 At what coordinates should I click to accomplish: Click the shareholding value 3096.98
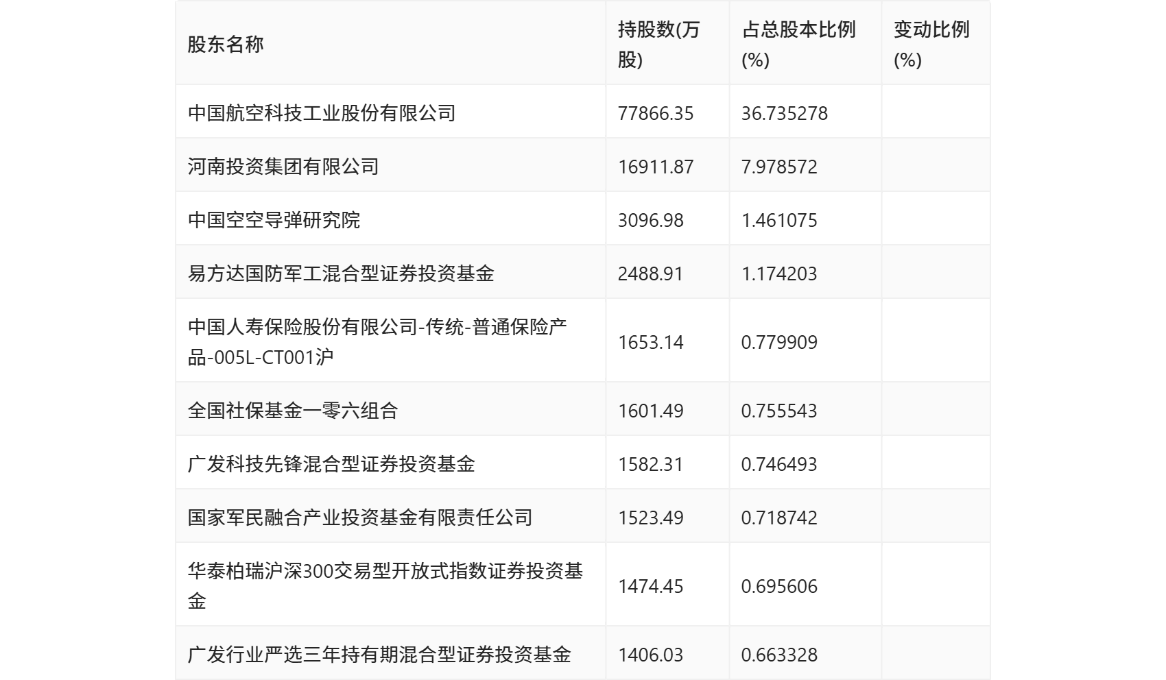coord(651,220)
